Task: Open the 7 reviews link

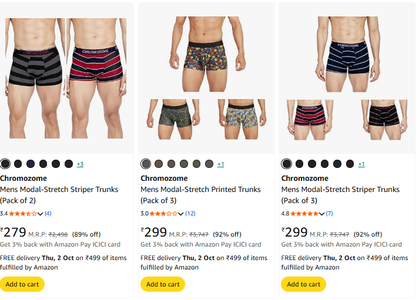Action: pos(330,213)
